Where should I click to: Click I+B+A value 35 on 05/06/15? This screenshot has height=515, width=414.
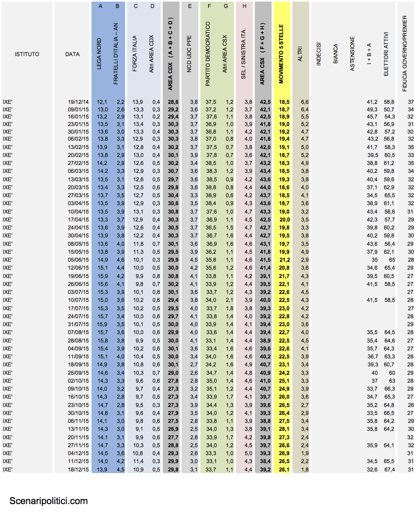[374, 260]
